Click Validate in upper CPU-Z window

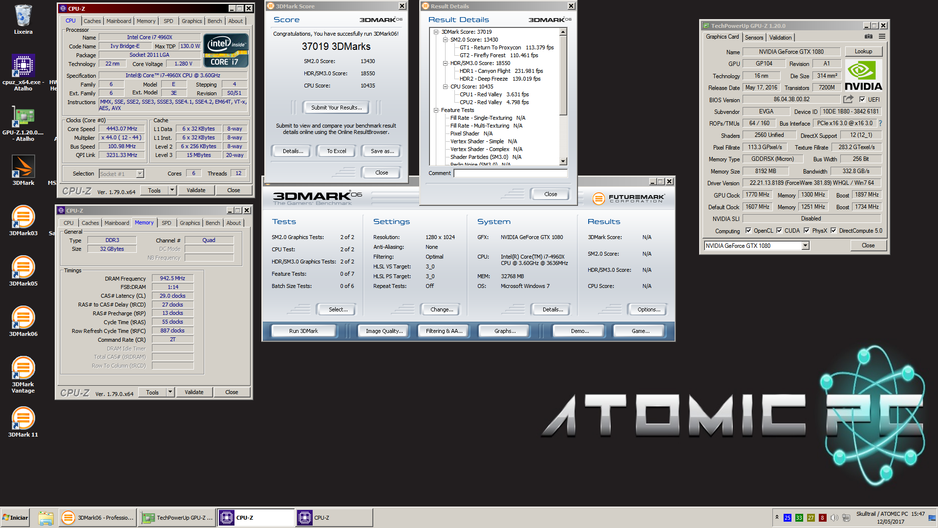pyautogui.click(x=196, y=190)
